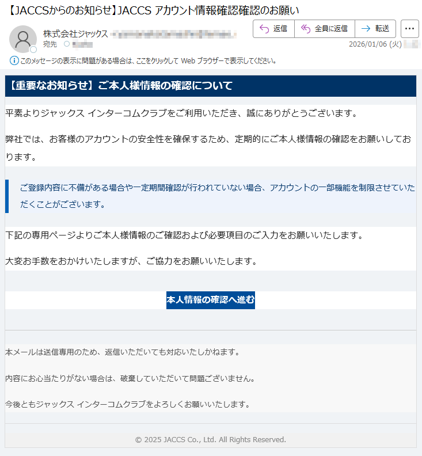Click the blue info icon in notification bar

click(x=14, y=60)
